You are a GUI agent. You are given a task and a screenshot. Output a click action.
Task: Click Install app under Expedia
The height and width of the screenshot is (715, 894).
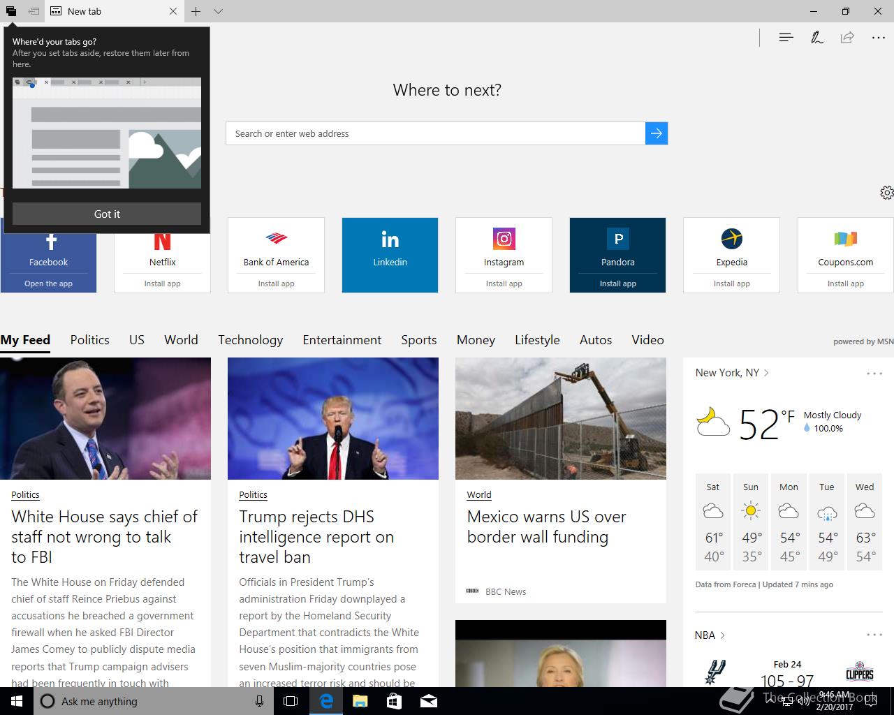[731, 283]
